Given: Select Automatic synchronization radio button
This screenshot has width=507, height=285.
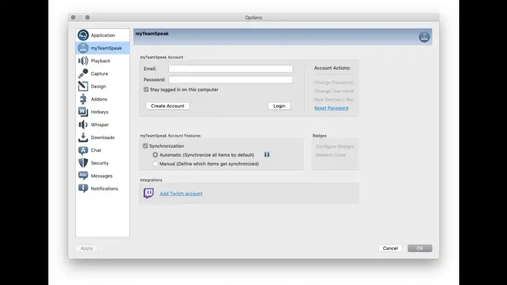Looking at the screenshot, I should (156, 155).
